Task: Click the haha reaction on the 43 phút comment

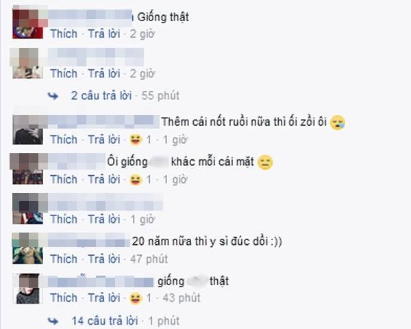Action: click(136, 298)
